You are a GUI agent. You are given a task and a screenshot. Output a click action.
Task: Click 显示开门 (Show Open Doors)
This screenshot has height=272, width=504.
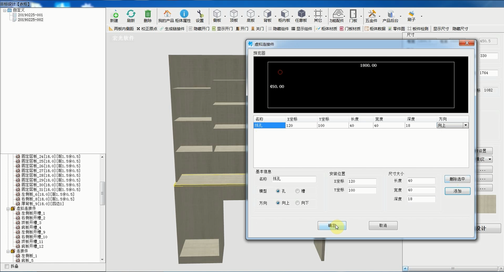(222, 29)
